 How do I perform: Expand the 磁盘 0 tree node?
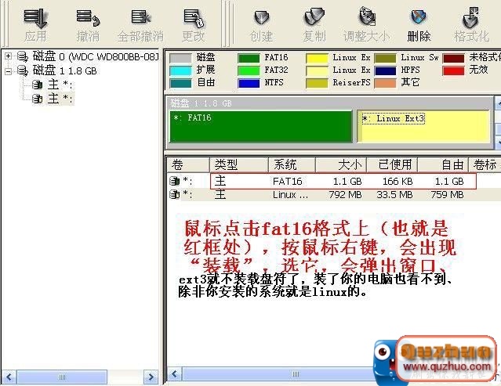point(8,56)
